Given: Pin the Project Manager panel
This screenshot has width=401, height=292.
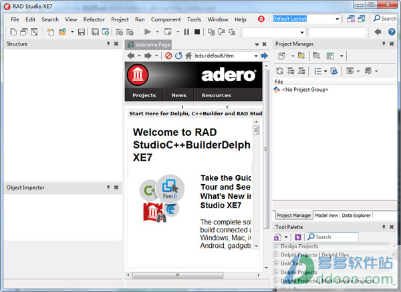Looking at the screenshot, I should tap(384, 44).
